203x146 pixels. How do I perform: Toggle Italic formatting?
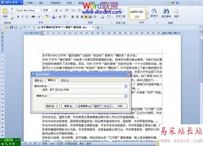(22, 17)
